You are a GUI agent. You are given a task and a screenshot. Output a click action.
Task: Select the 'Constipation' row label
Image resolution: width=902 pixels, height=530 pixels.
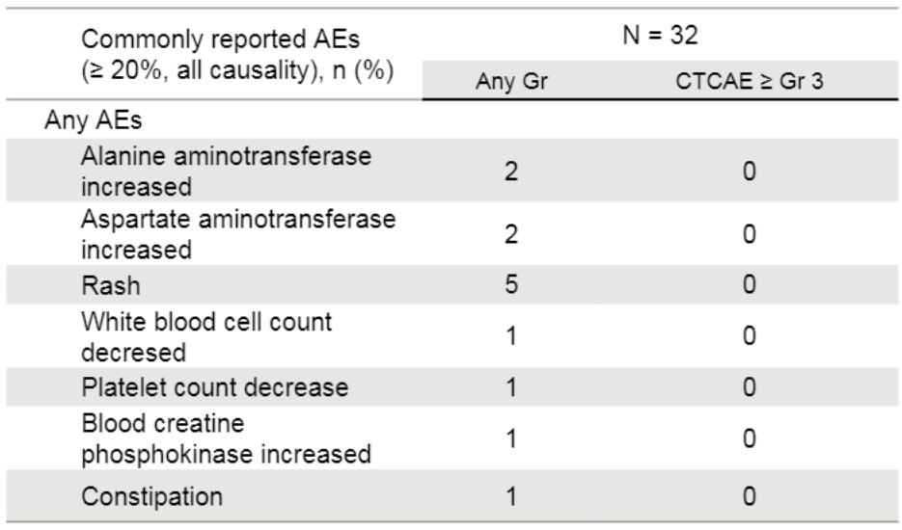pyautogui.click(x=151, y=497)
